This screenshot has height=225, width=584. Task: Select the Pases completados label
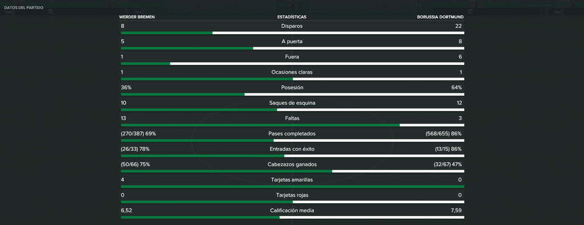(292, 133)
